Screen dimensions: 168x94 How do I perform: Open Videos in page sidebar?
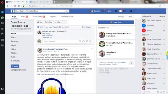pos(14,49)
